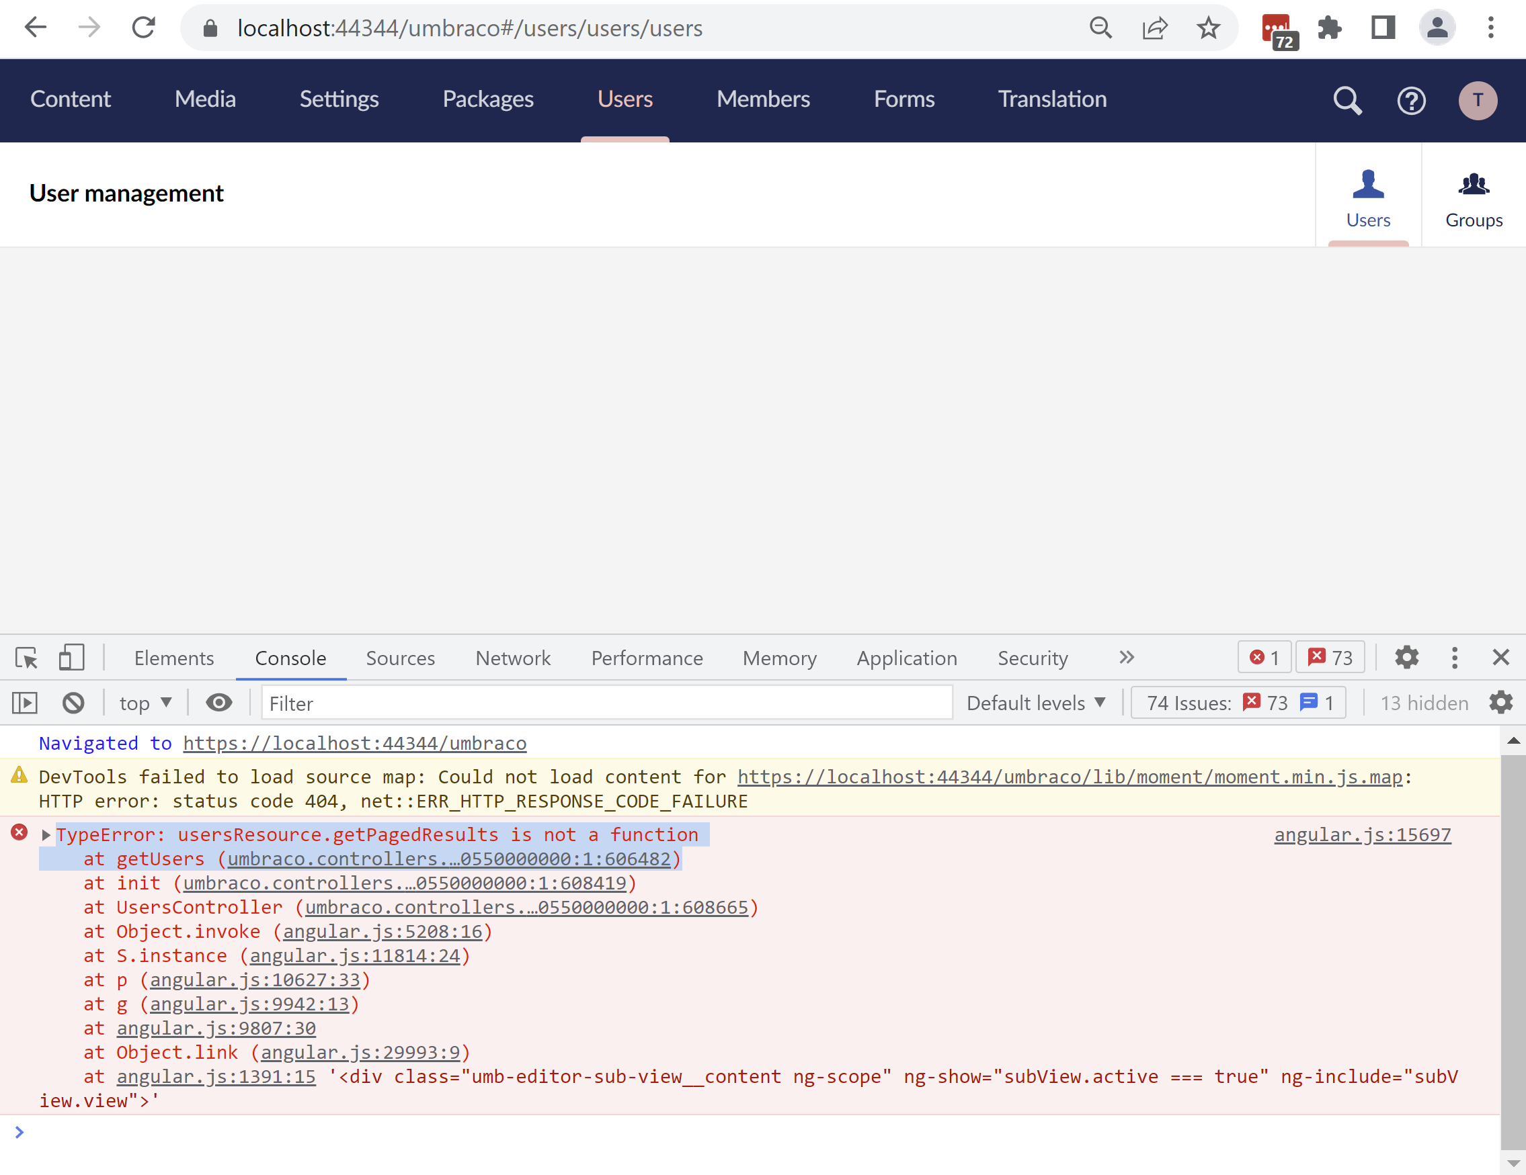Open console settings gear
This screenshot has height=1175, width=1526.
pos(1500,702)
